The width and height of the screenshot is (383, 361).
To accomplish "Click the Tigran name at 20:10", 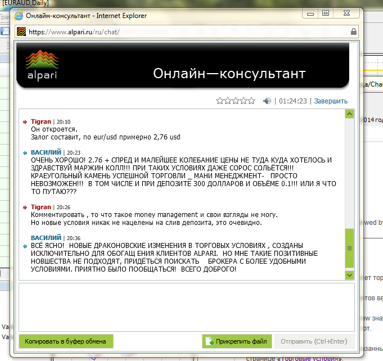I will 41,121.
